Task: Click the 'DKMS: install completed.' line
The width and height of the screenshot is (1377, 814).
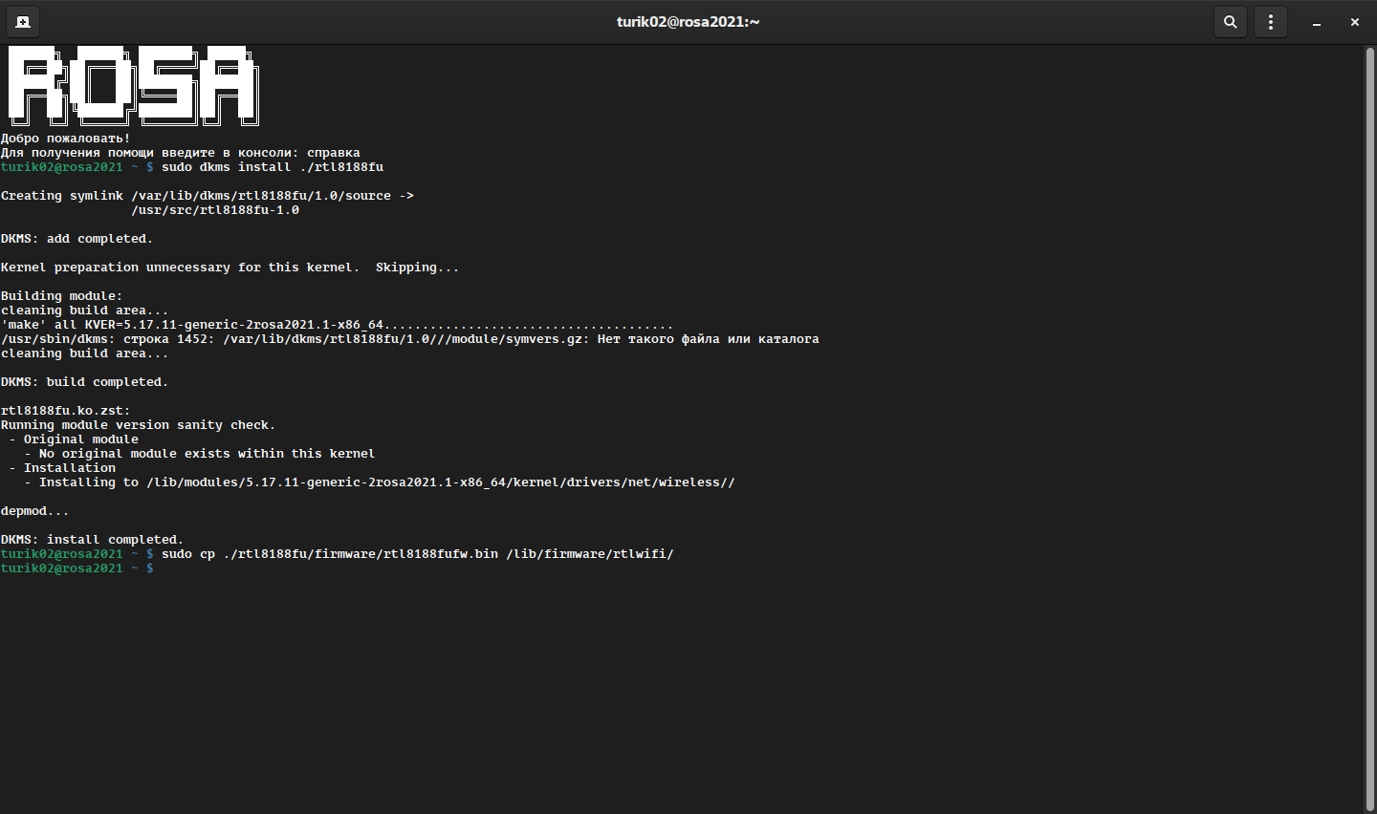Action: 92,540
